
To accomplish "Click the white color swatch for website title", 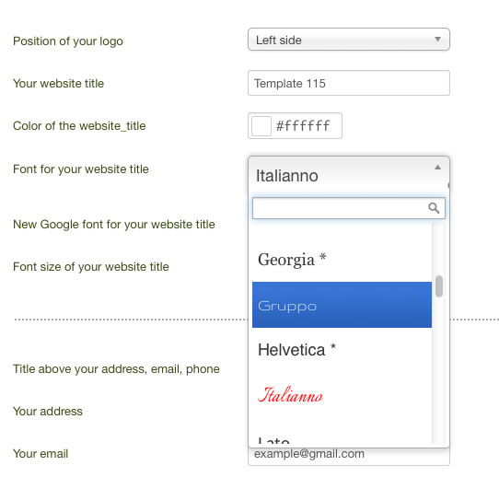I will (x=261, y=126).
